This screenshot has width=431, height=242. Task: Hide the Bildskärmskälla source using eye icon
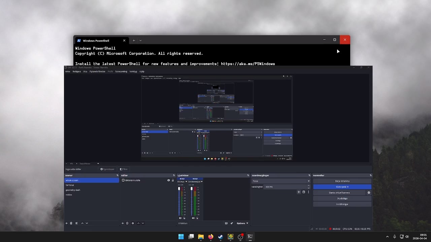tap(169, 180)
